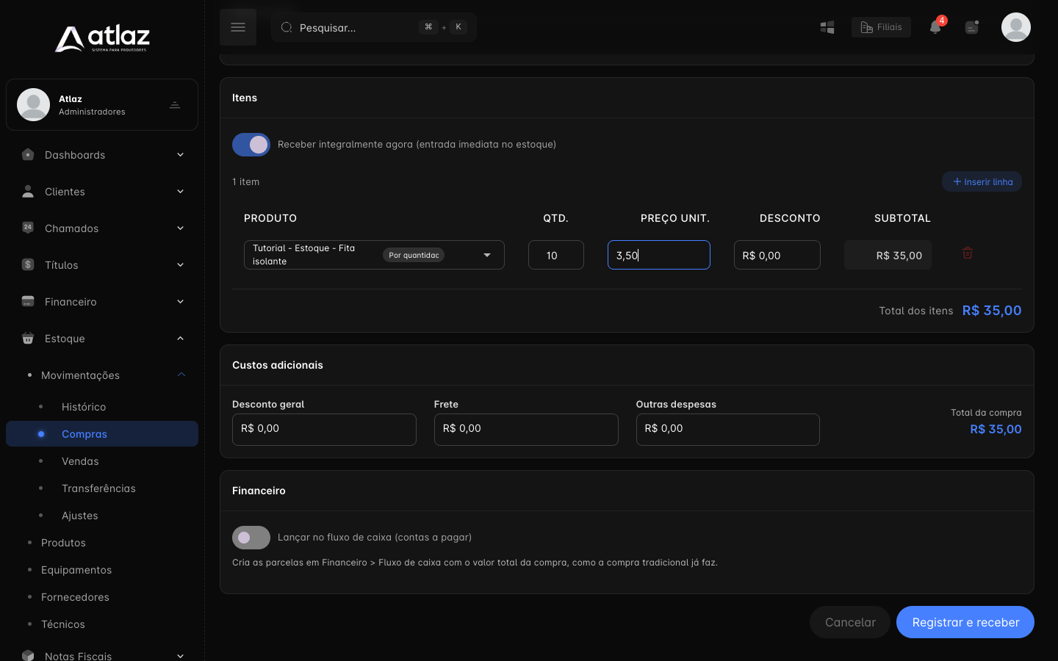Click the Estoque basket icon
This screenshot has height=661, width=1058.
click(28, 338)
